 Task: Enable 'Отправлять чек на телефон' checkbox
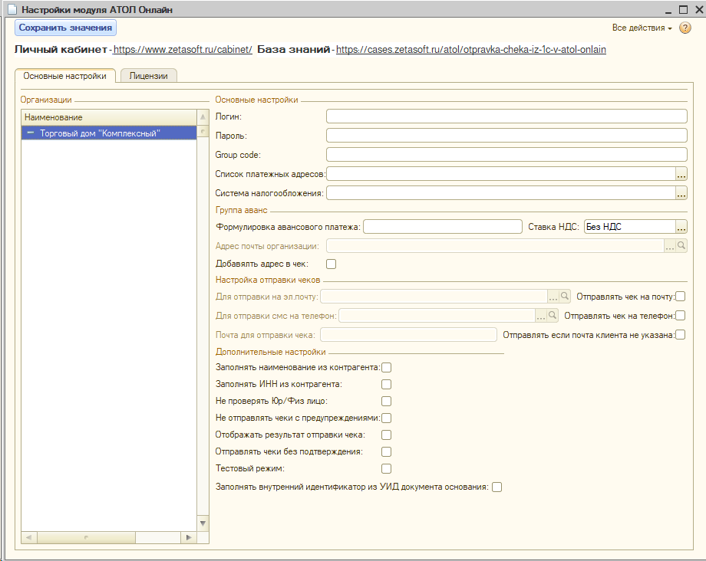pyautogui.click(x=681, y=316)
